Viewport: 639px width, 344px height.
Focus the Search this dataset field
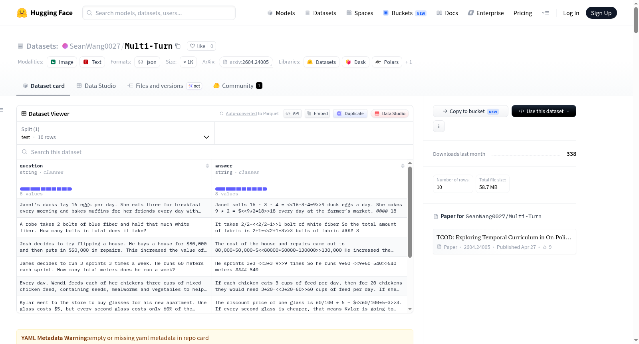[x=215, y=152]
